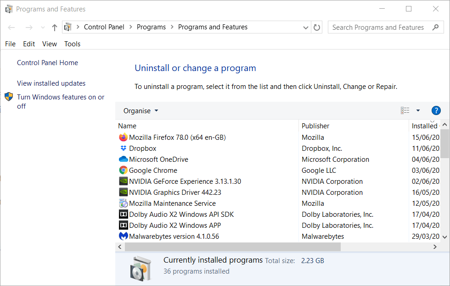
Task: Expand the chevron after Programs breadcrumb
Action: [172, 27]
